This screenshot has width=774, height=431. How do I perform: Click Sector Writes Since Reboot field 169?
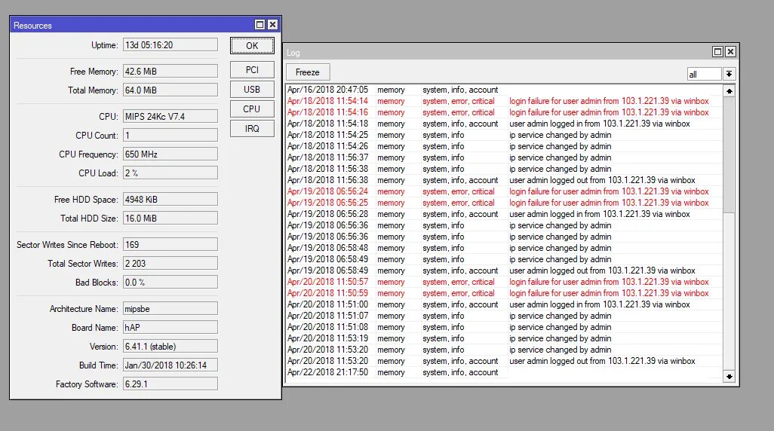tap(170, 244)
